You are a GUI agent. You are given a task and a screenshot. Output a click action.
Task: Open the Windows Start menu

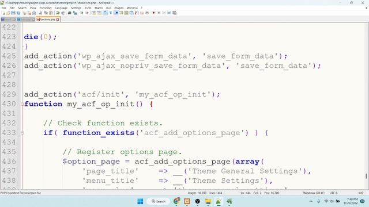pyautogui.click(x=140, y=201)
